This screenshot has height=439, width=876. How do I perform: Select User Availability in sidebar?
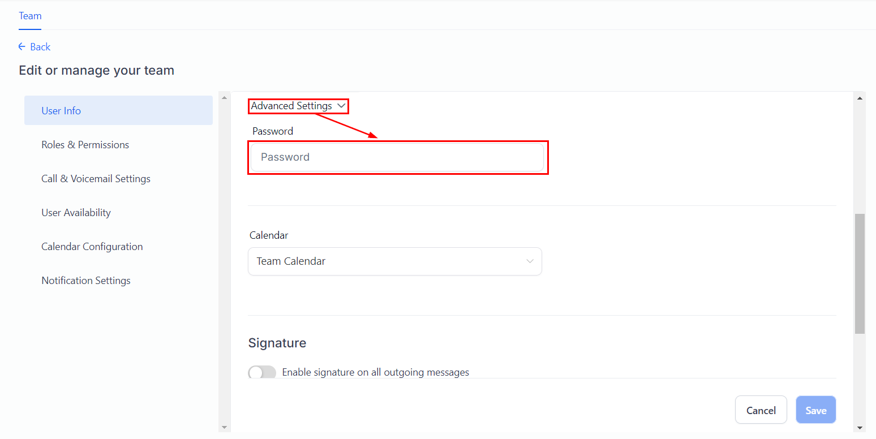click(76, 213)
